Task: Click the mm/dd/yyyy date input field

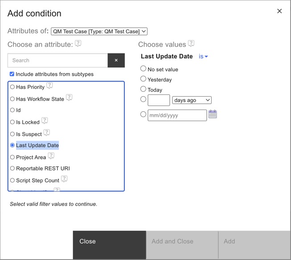Action: [177, 115]
